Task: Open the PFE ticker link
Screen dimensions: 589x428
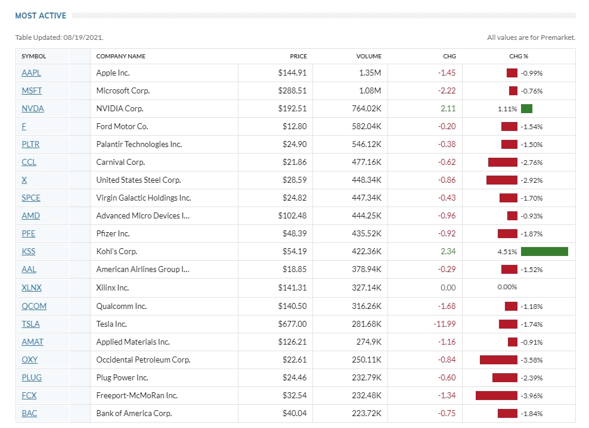Action: pos(28,234)
